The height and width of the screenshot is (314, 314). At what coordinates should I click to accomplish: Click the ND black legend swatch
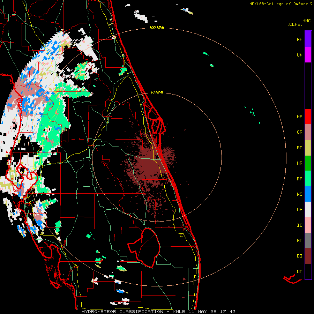[308, 271]
